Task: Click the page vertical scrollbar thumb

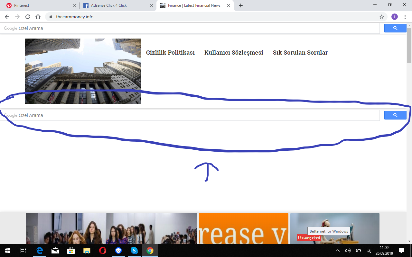Action: [x=409, y=46]
